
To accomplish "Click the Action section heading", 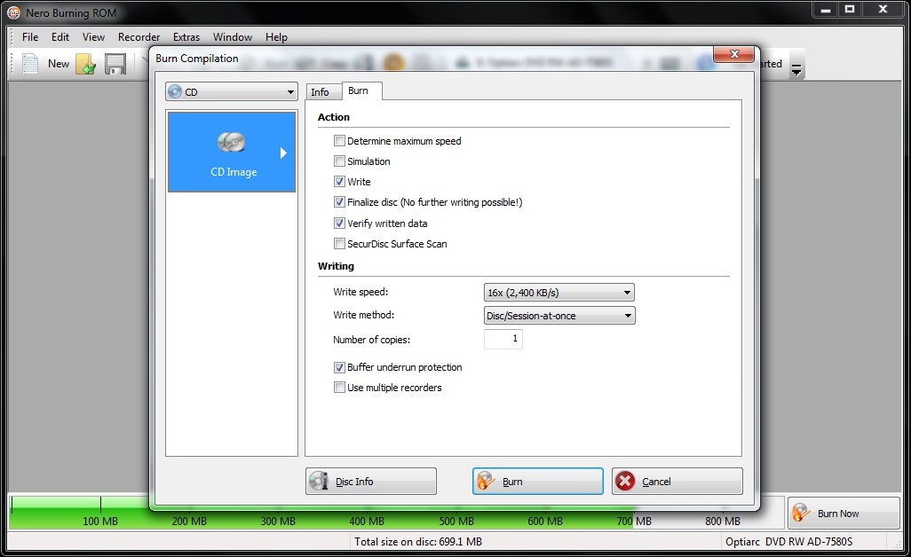I will [334, 117].
